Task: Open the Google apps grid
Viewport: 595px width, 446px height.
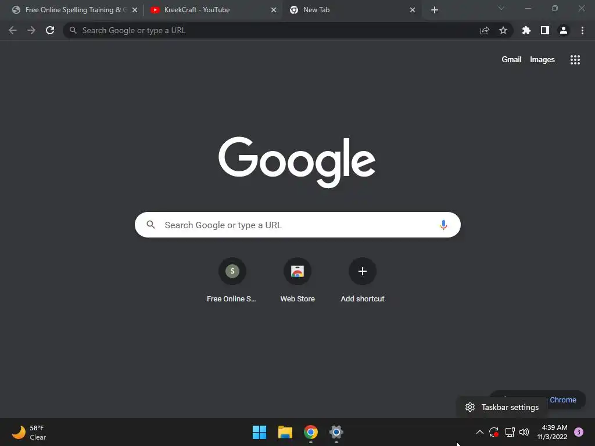Action: 575,60
